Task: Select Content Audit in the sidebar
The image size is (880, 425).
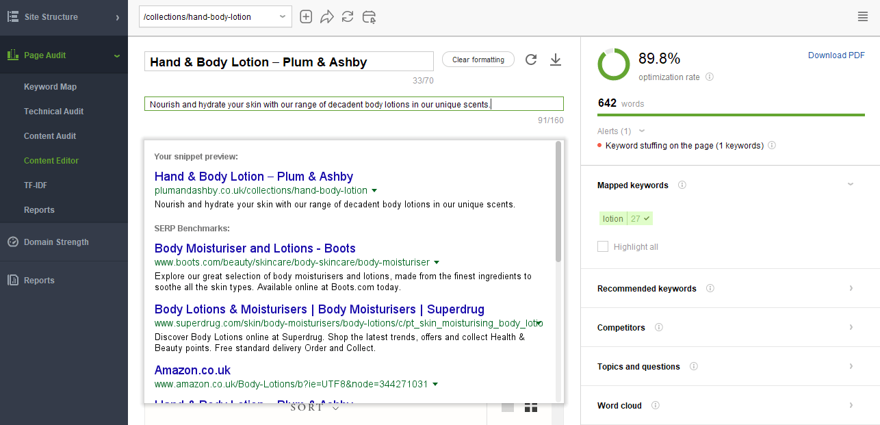Action: (50, 136)
